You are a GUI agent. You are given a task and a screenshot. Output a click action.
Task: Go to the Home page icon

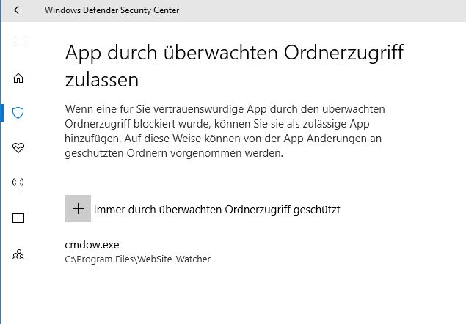coord(19,78)
